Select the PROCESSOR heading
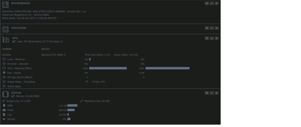The height and width of the screenshot is (127, 301). pyautogui.click(x=19, y=28)
